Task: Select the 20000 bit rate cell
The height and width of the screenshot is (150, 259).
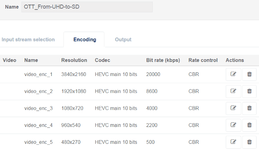Action: (x=153, y=74)
